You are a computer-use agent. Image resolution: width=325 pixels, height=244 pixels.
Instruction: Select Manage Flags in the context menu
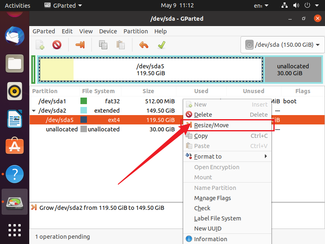(x=227, y=198)
